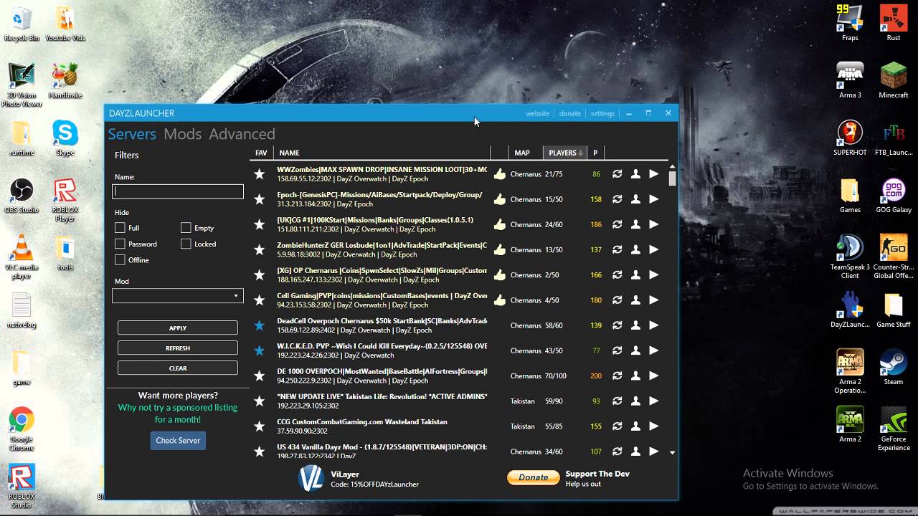The image size is (918, 516).
Task: Click the Check Server button
Action: point(178,440)
